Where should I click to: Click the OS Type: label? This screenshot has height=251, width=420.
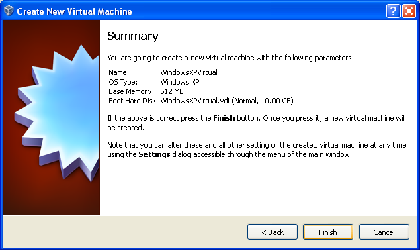[x=123, y=82]
